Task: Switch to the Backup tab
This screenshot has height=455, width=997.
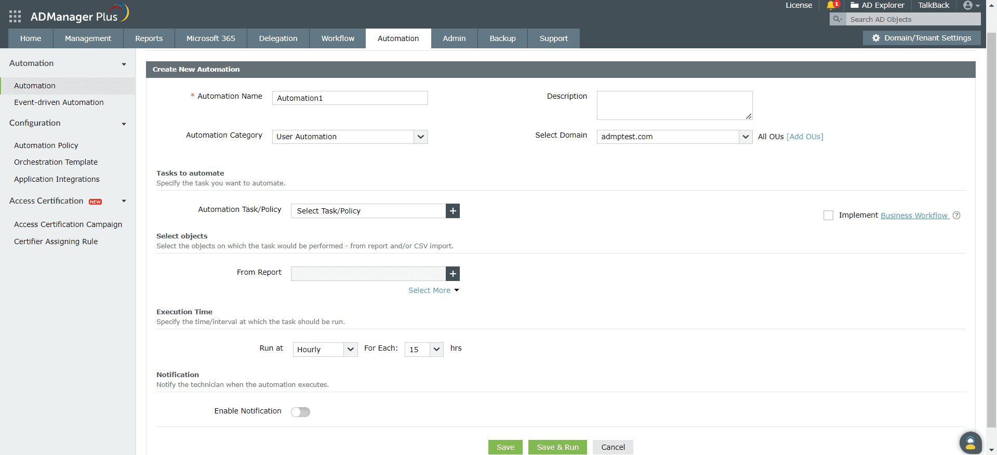Action: click(x=503, y=38)
